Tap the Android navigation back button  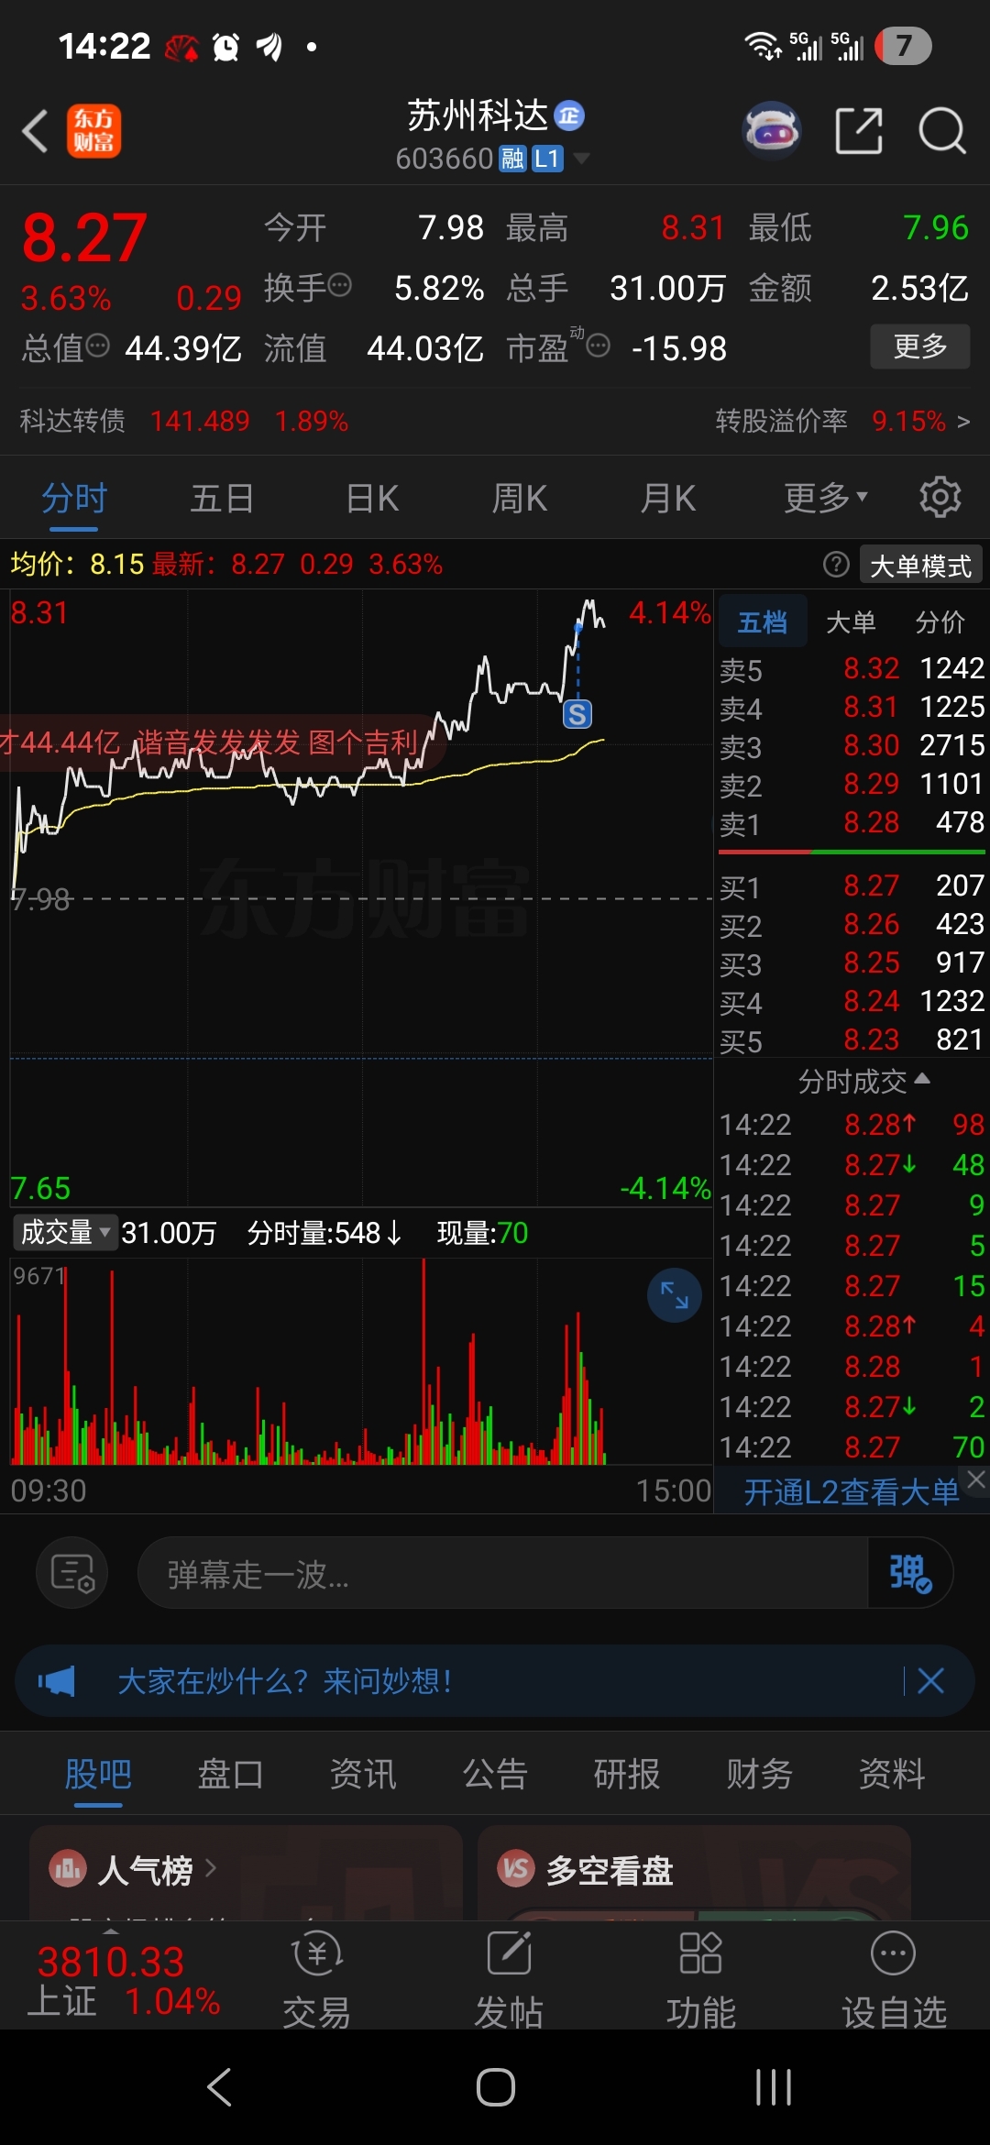(219, 2087)
